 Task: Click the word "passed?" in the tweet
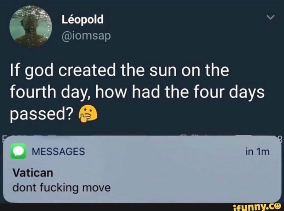42,115
